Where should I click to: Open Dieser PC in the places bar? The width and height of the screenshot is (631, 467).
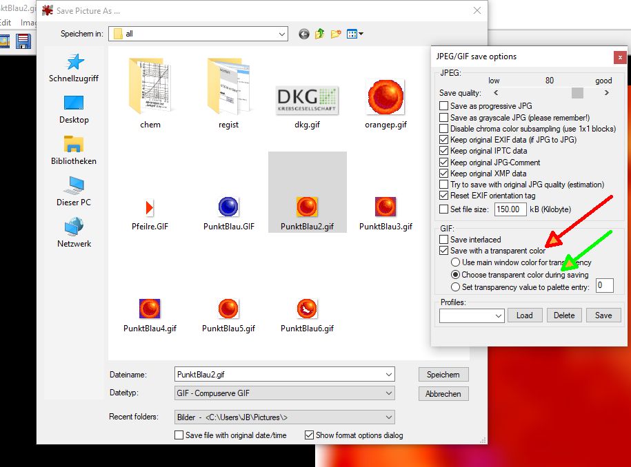74,191
